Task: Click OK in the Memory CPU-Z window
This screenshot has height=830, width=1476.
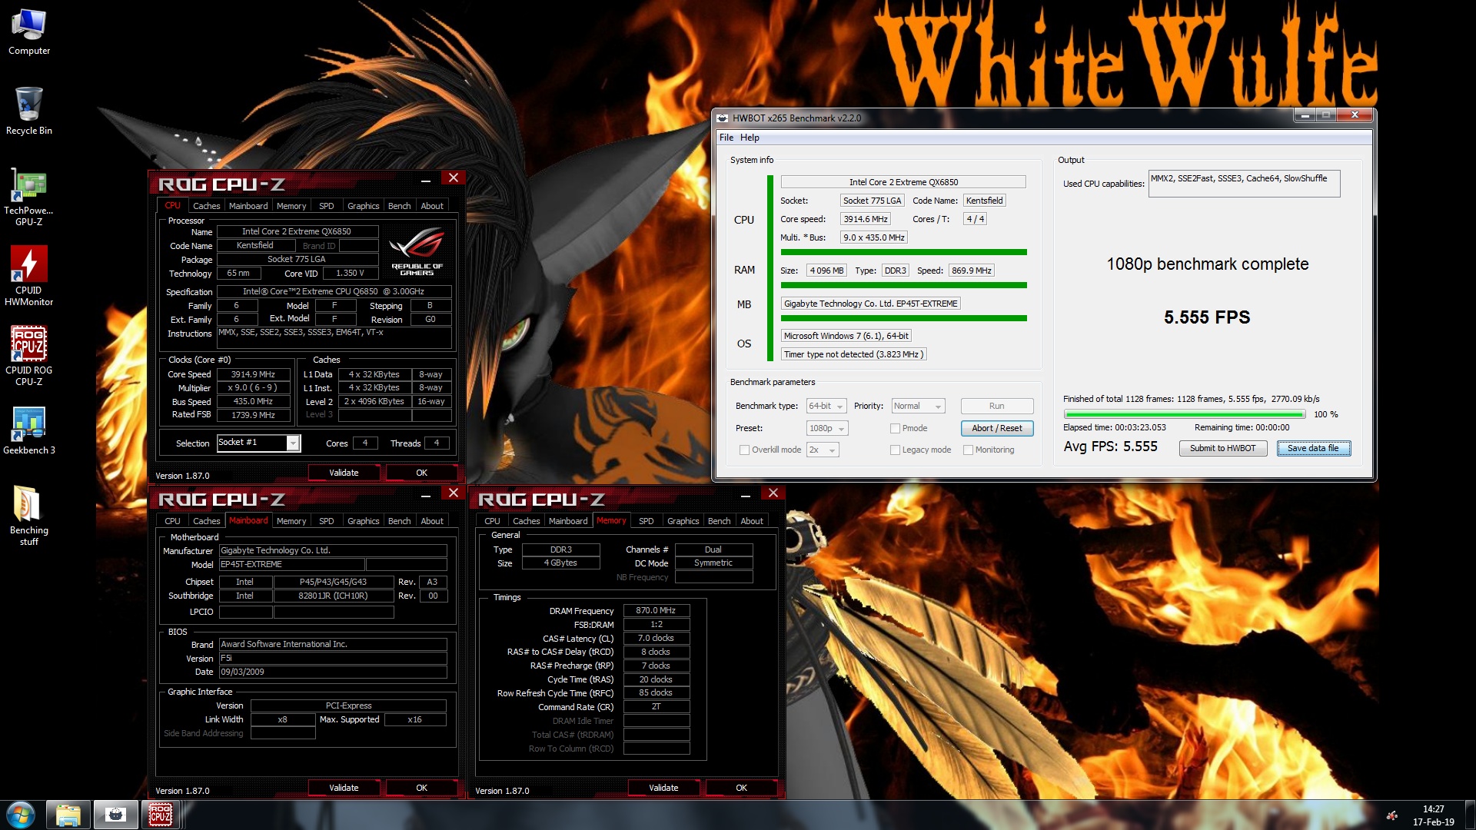Action: 741,788
